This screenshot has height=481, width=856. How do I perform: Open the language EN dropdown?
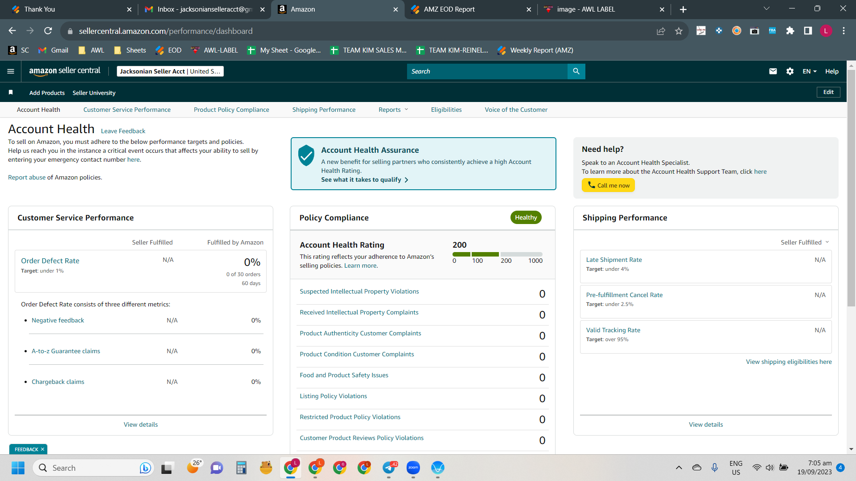[x=810, y=71]
